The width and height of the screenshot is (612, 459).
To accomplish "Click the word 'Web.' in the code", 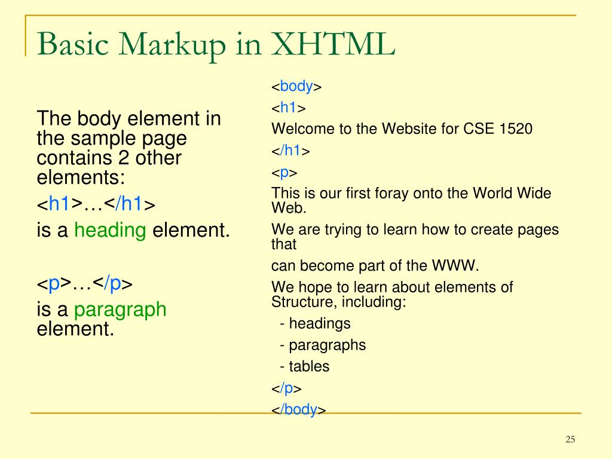I will pos(289,208).
